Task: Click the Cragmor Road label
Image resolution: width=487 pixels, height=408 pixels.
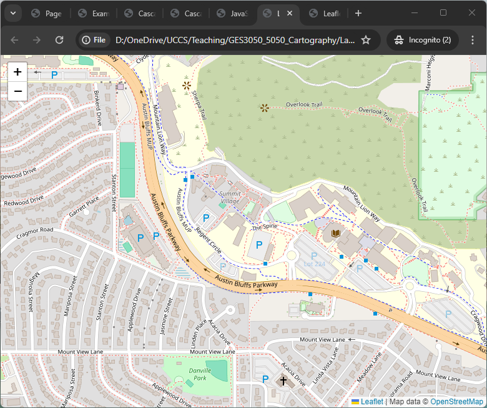Action: 34,233
